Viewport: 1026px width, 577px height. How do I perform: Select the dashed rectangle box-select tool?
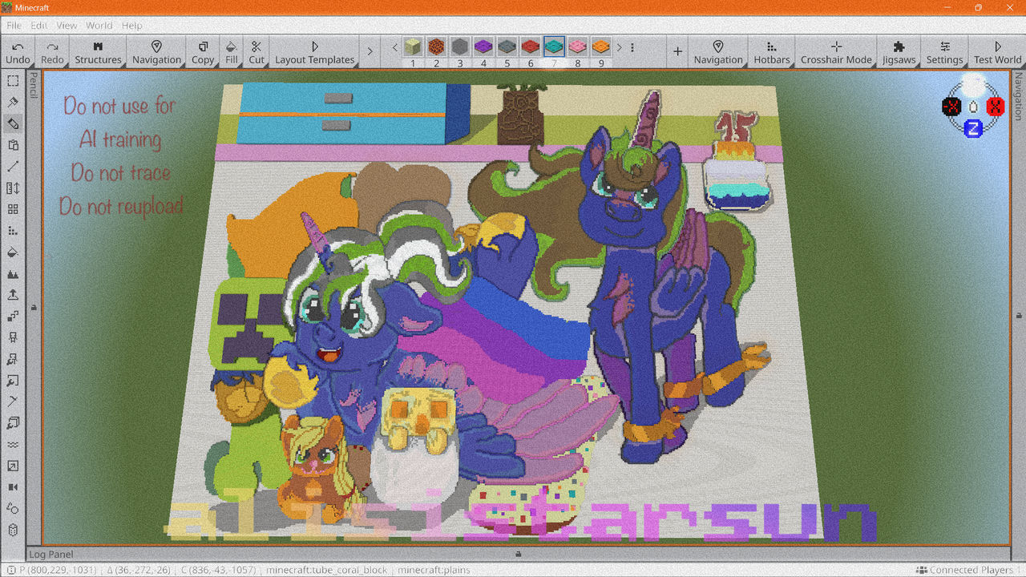click(13, 81)
